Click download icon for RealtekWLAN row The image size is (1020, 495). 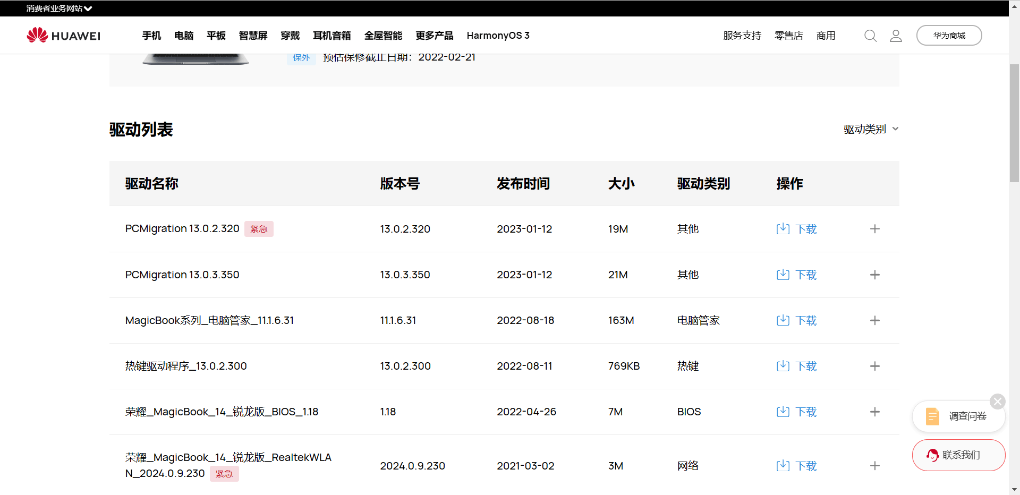coord(783,466)
